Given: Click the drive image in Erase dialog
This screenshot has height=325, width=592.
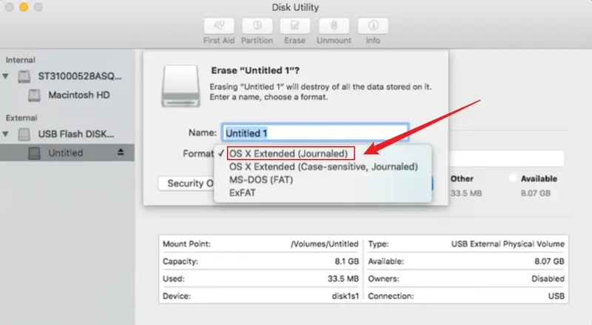Looking at the screenshot, I should [x=181, y=86].
